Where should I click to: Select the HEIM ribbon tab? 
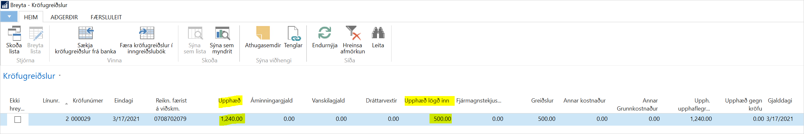pyautogui.click(x=31, y=17)
